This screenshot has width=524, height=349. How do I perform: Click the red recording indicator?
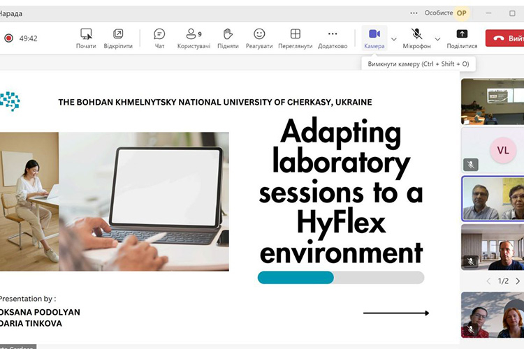coord(8,38)
